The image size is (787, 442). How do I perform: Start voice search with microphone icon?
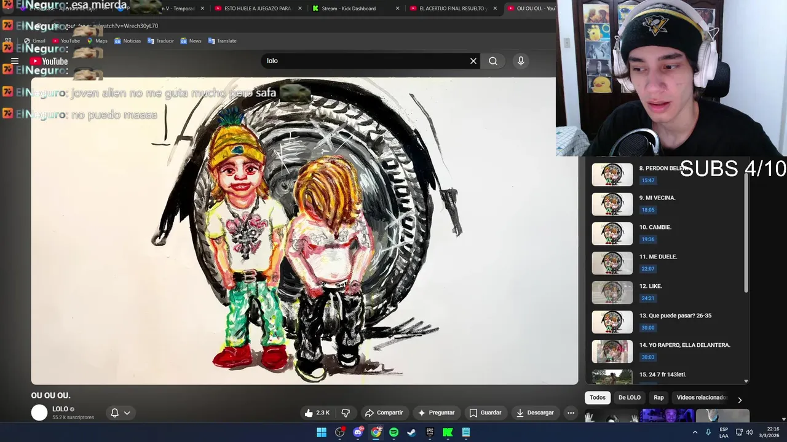pyautogui.click(x=521, y=61)
